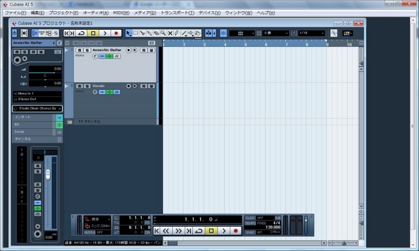Click the Snap to Zero Crossing icon
The width and height of the screenshot is (419, 251).
coord(334,33)
